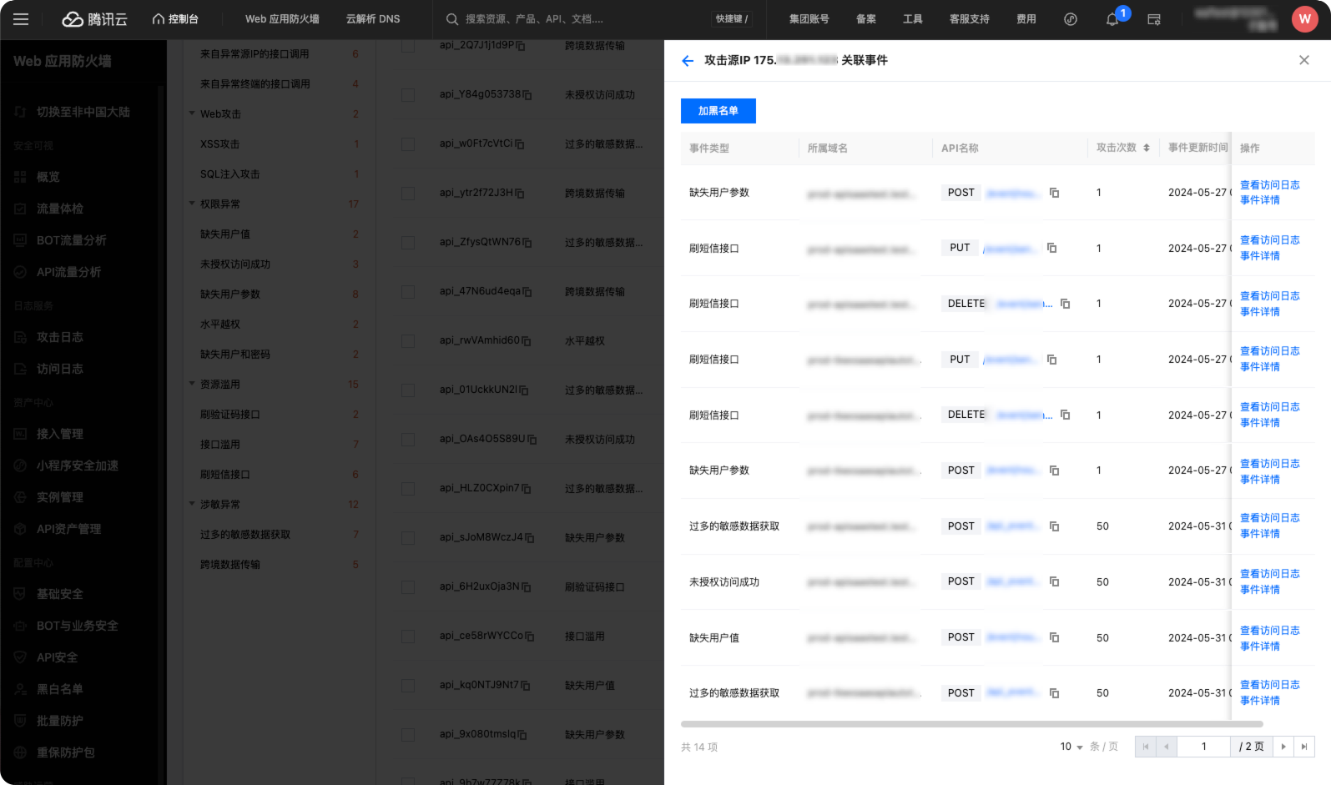Screen dimensions: 1331x785
Task: Copy api_ZfysQtWN76 in the background list
Action: tap(527, 243)
